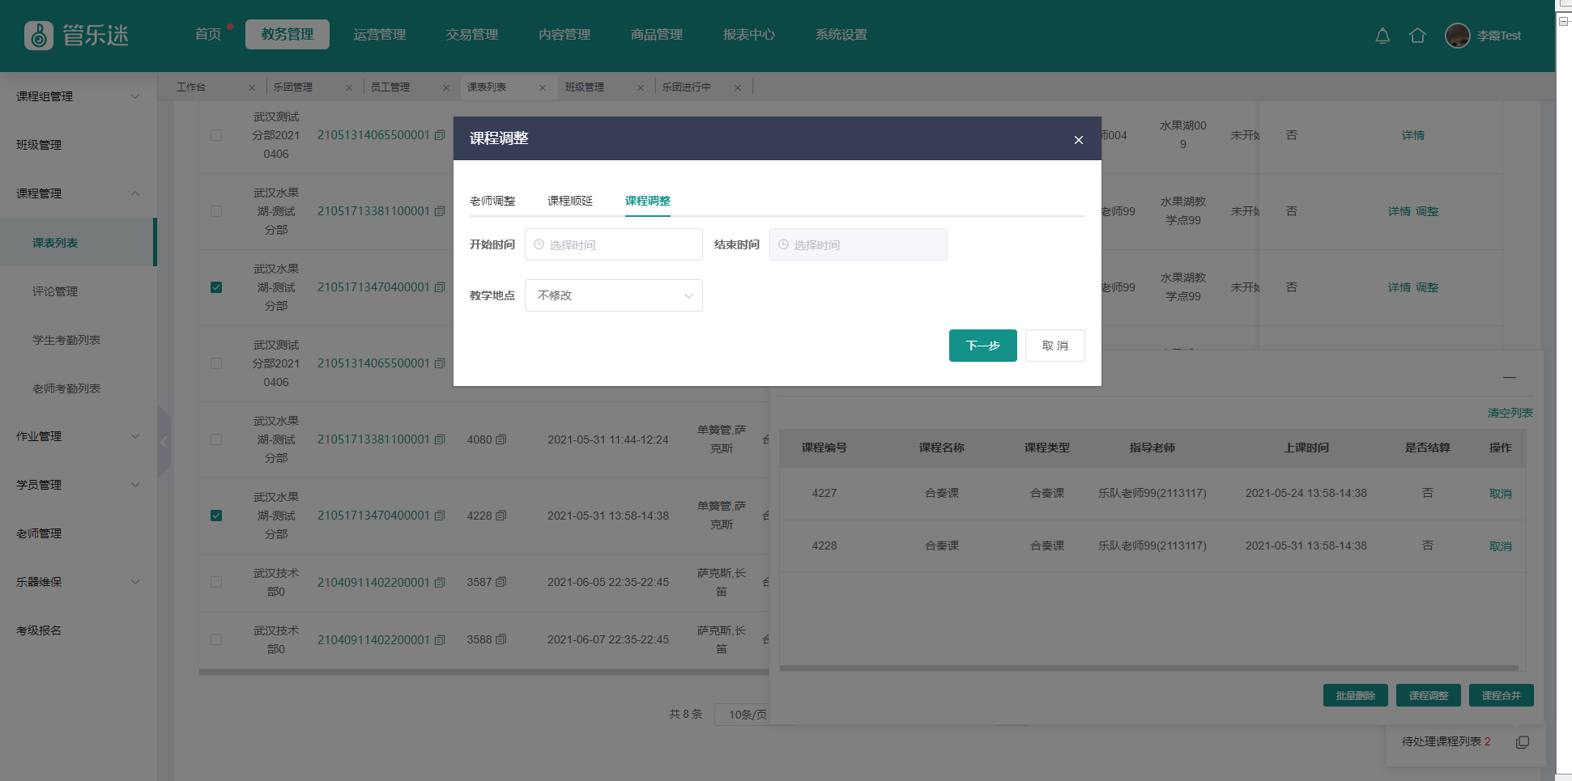
Task: Open the 教学地点 dropdown
Action: [613, 295]
